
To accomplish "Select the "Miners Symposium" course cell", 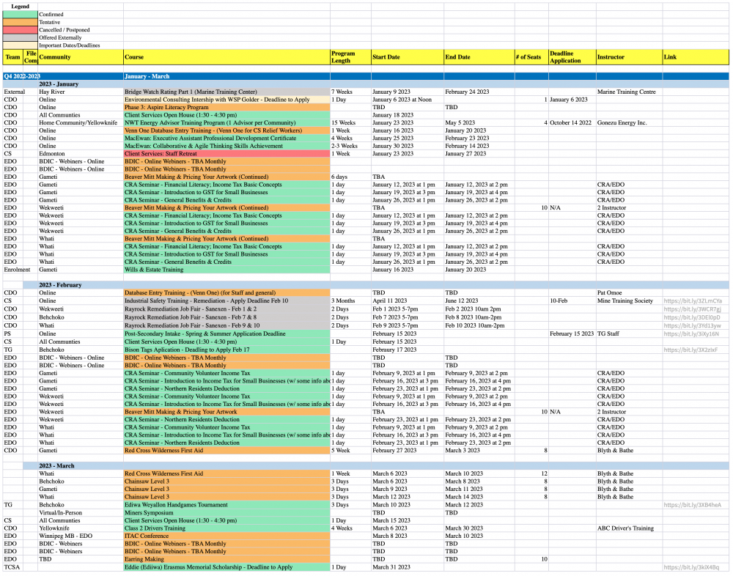I will click(226, 513).
